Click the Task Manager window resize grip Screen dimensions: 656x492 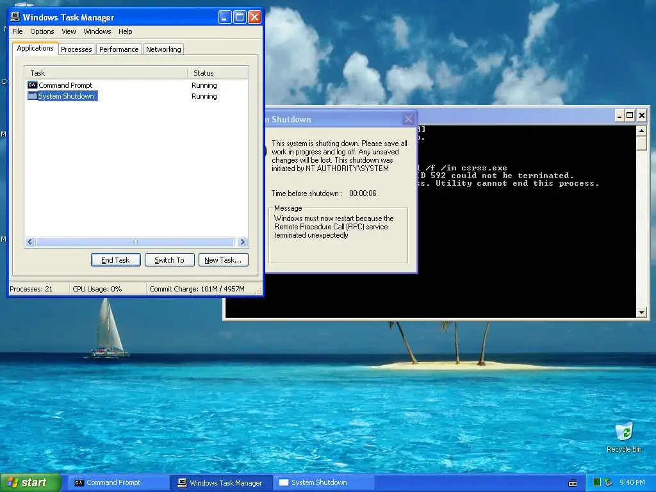pyautogui.click(x=259, y=291)
